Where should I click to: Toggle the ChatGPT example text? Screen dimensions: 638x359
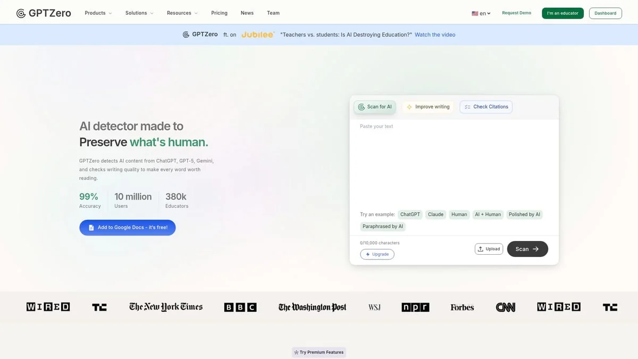[409, 214]
